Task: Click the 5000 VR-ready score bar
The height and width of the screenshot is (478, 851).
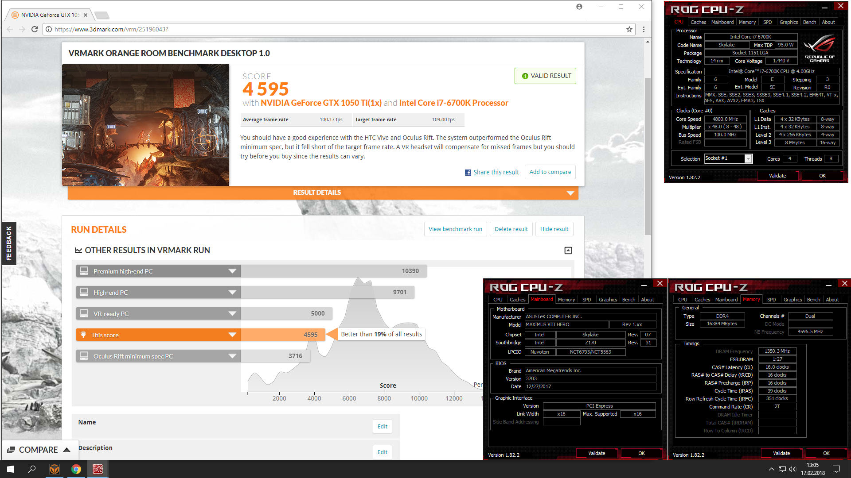Action: [x=287, y=314]
